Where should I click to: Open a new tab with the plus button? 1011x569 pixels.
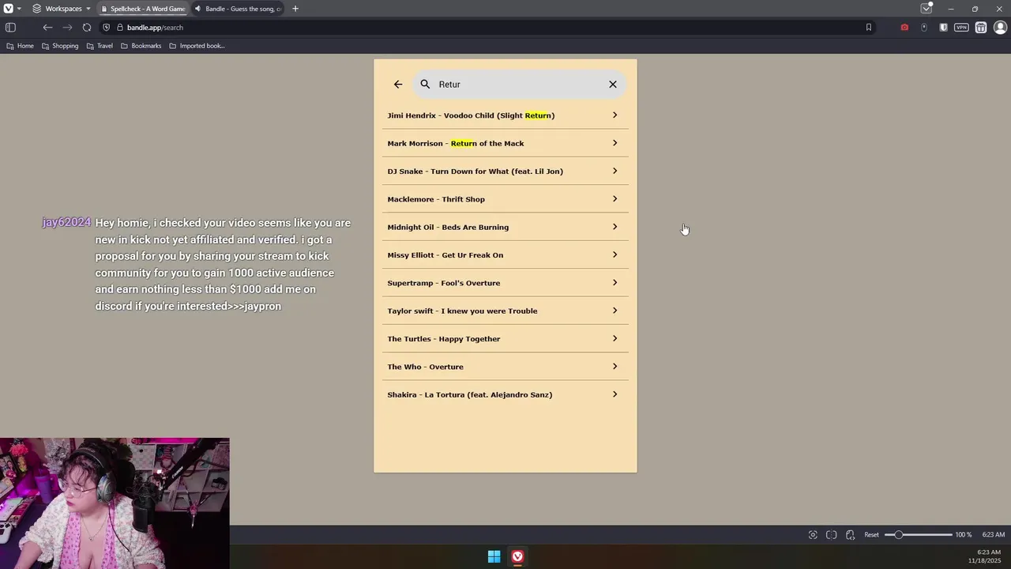pyautogui.click(x=295, y=9)
